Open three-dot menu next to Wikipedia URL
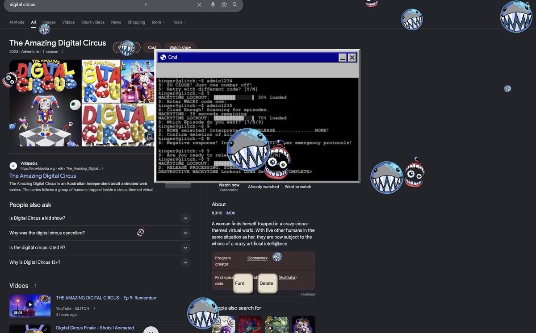Image resolution: width=536 pixels, height=333 pixels. click(x=103, y=169)
